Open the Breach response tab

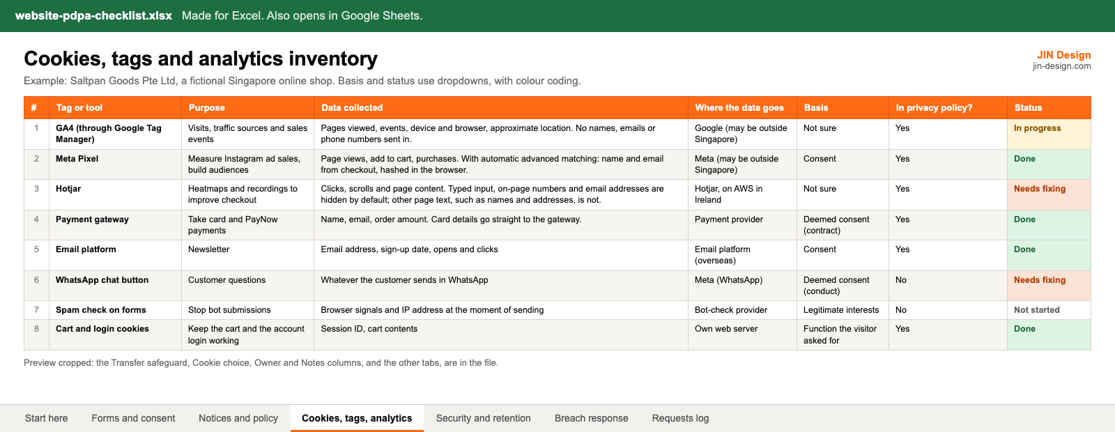(x=592, y=418)
